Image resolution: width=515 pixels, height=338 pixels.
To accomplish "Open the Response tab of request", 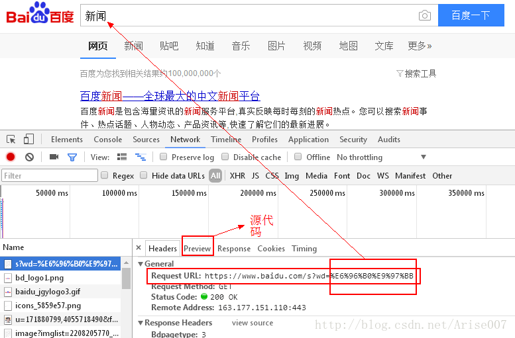I will point(234,249).
